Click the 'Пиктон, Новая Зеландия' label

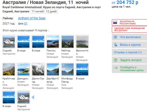pos(52,54)
